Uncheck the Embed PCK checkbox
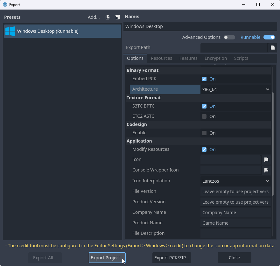The width and height of the screenshot is (280, 266). point(204,79)
